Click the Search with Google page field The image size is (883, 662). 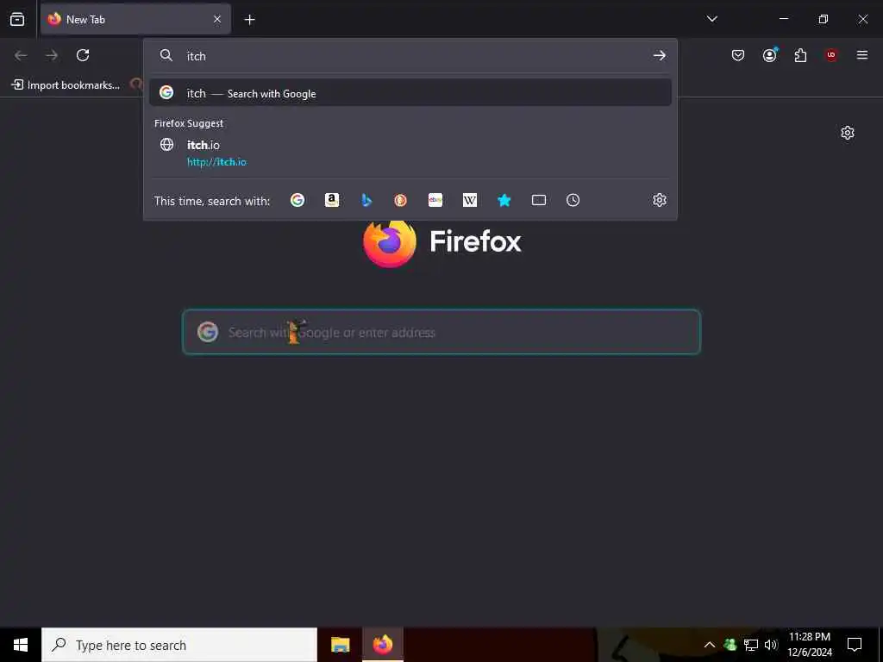tap(441, 332)
